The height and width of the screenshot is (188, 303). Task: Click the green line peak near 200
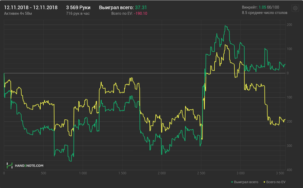(226, 26)
